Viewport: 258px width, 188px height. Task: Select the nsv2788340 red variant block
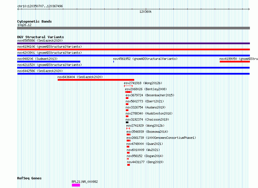coord(127,116)
